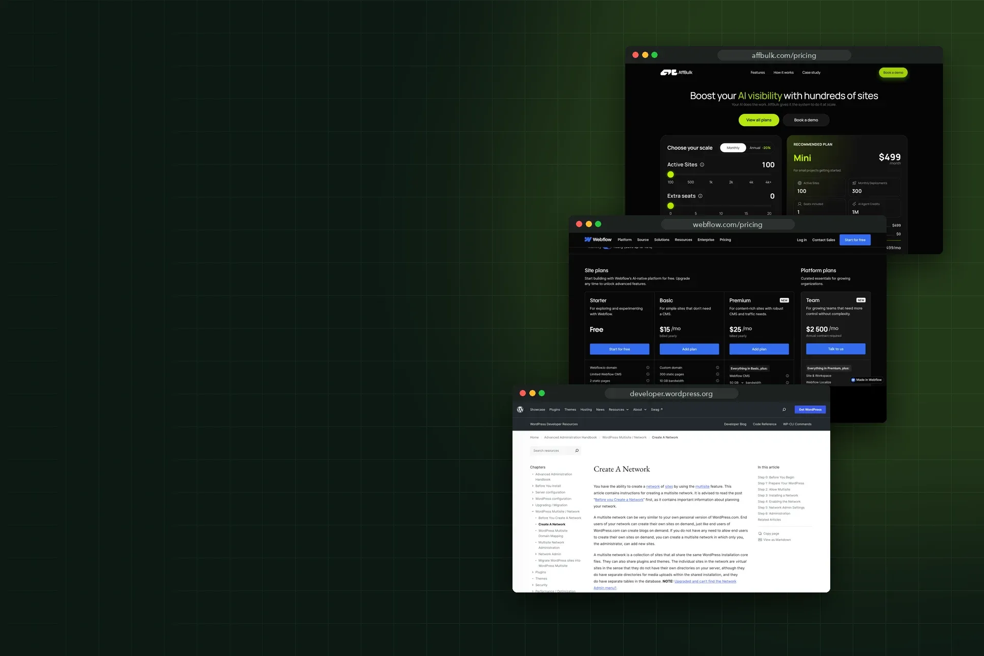The width and height of the screenshot is (984, 656).
Task: Open Hosting in WordPress top nav
Action: click(586, 409)
